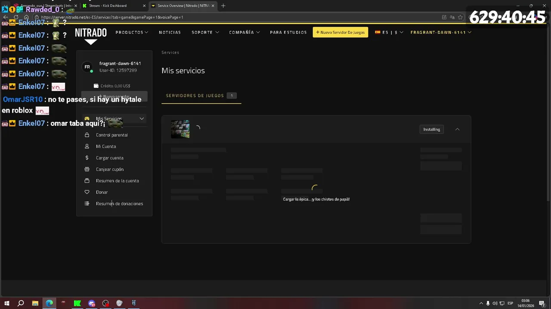Click the Resumen de la cuenta icon
The height and width of the screenshot is (309, 551).
click(x=87, y=181)
